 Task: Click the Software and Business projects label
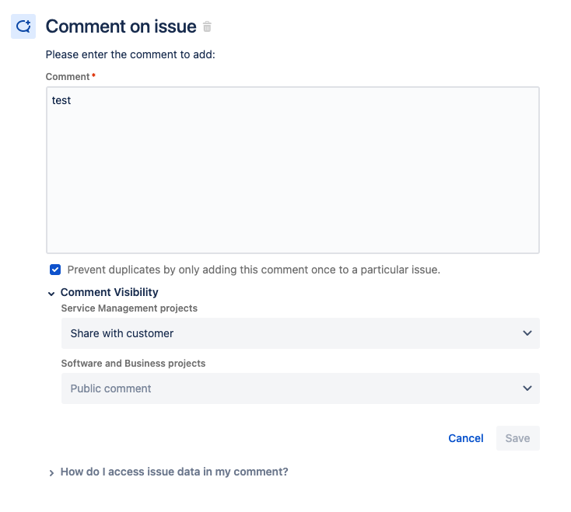(133, 364)
